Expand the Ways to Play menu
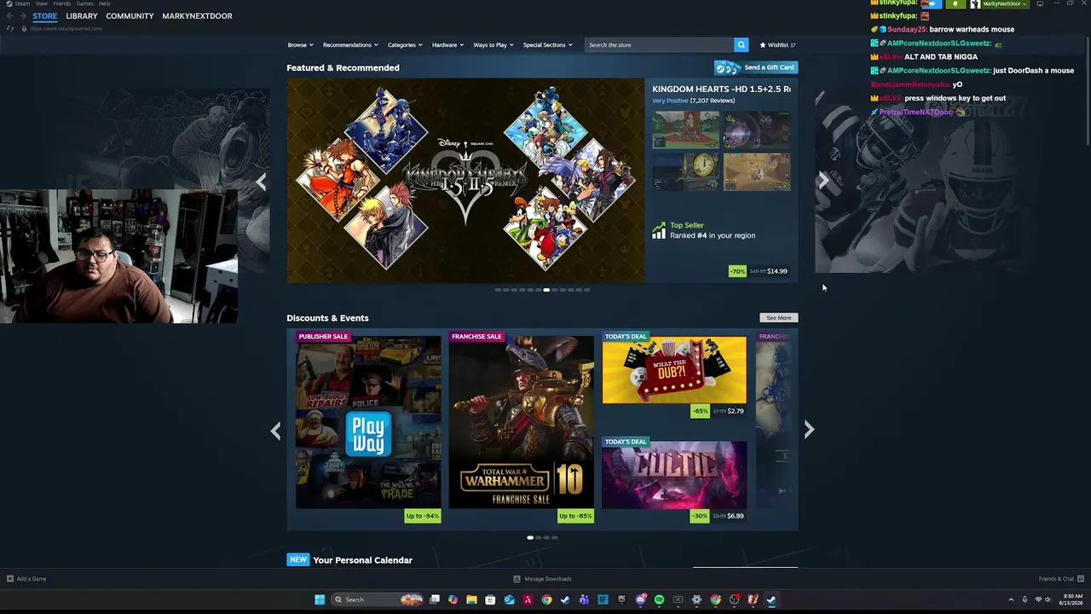 494,44
